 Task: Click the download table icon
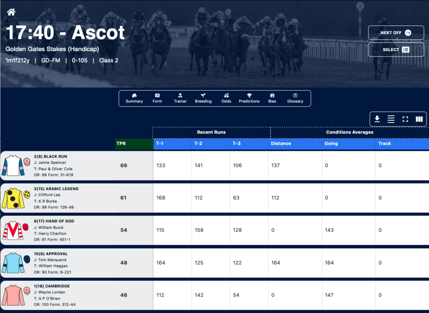coord(377,119)
